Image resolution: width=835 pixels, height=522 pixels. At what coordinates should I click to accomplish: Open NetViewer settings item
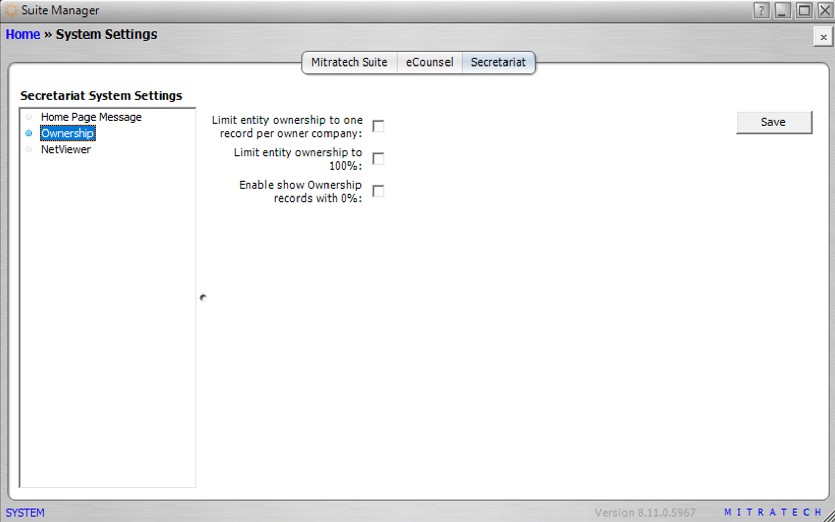[66, 150]
